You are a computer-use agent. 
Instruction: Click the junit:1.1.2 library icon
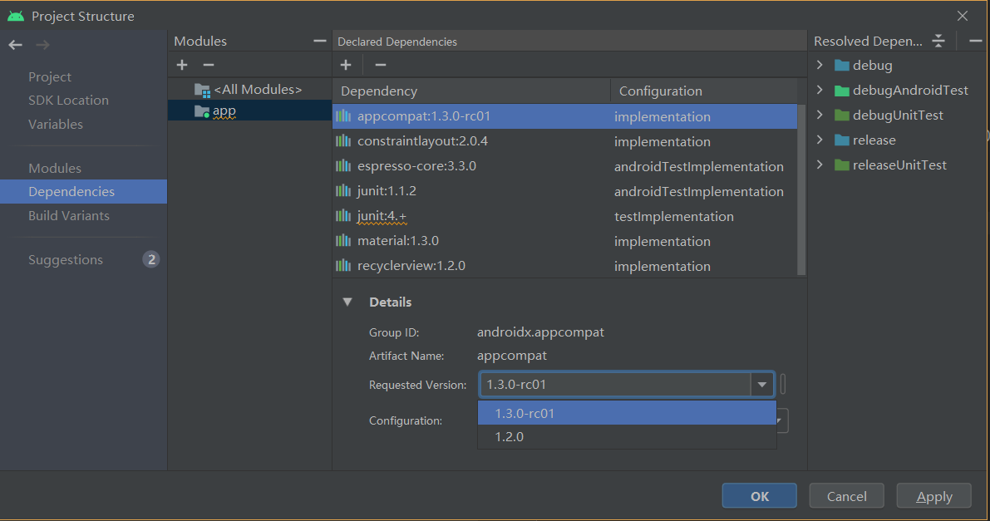pyautogui.click(x=343, y=191)
